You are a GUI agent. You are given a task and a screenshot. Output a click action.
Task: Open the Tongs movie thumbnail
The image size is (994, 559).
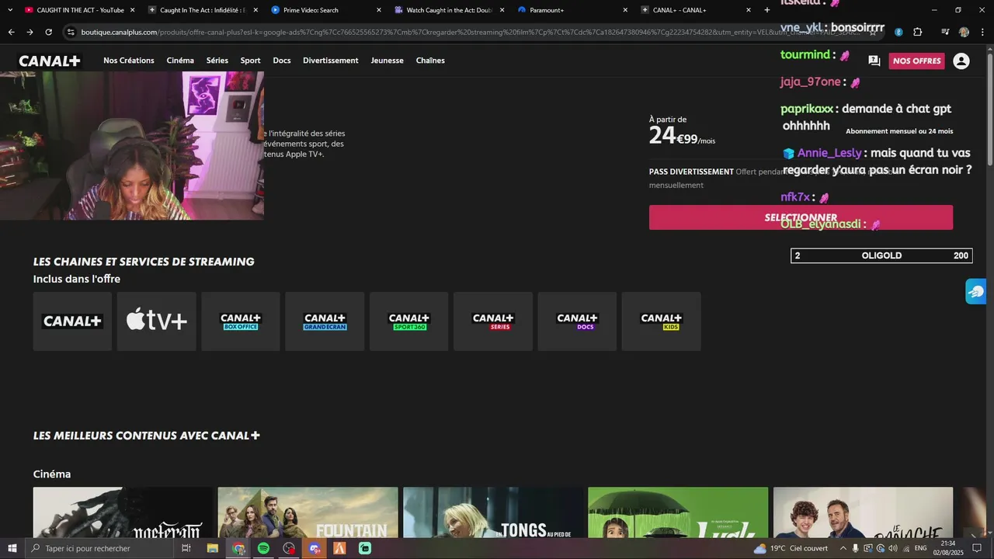click(x=493, y=512)
